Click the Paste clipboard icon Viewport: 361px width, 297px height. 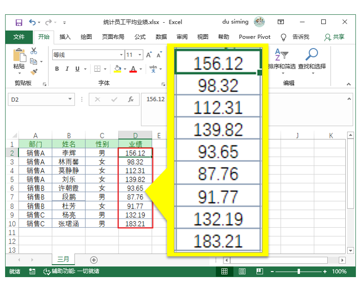pyautogui.click(x=19, y=56)
